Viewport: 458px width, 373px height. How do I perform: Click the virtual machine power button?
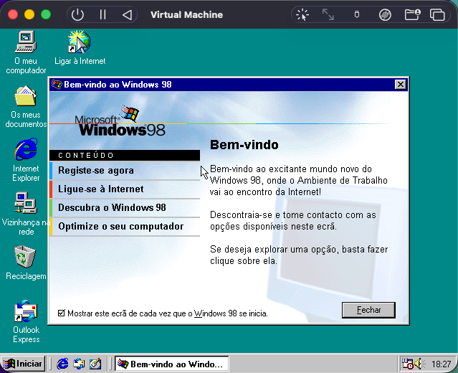click(x=78, y=14)
